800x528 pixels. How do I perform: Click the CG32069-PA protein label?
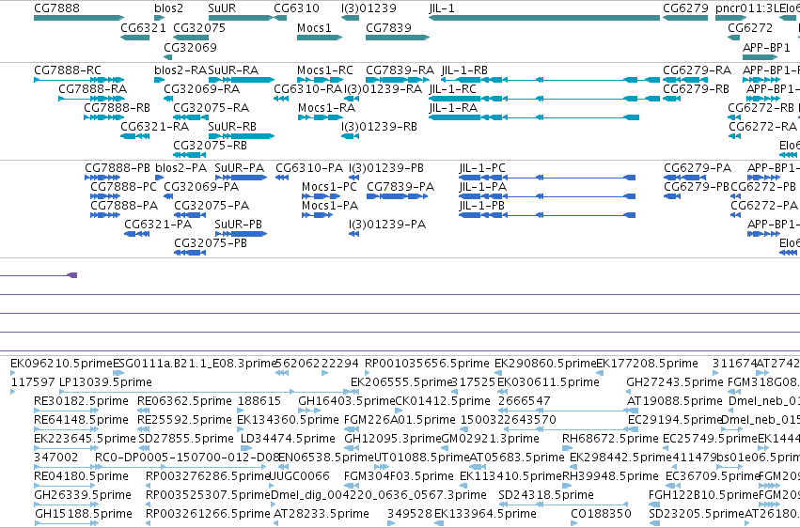201,187
